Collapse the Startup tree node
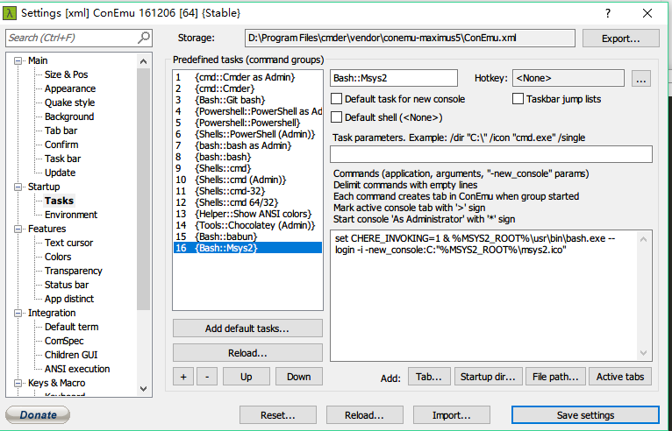This screenshot has width=672, height=431. point(18,187)
